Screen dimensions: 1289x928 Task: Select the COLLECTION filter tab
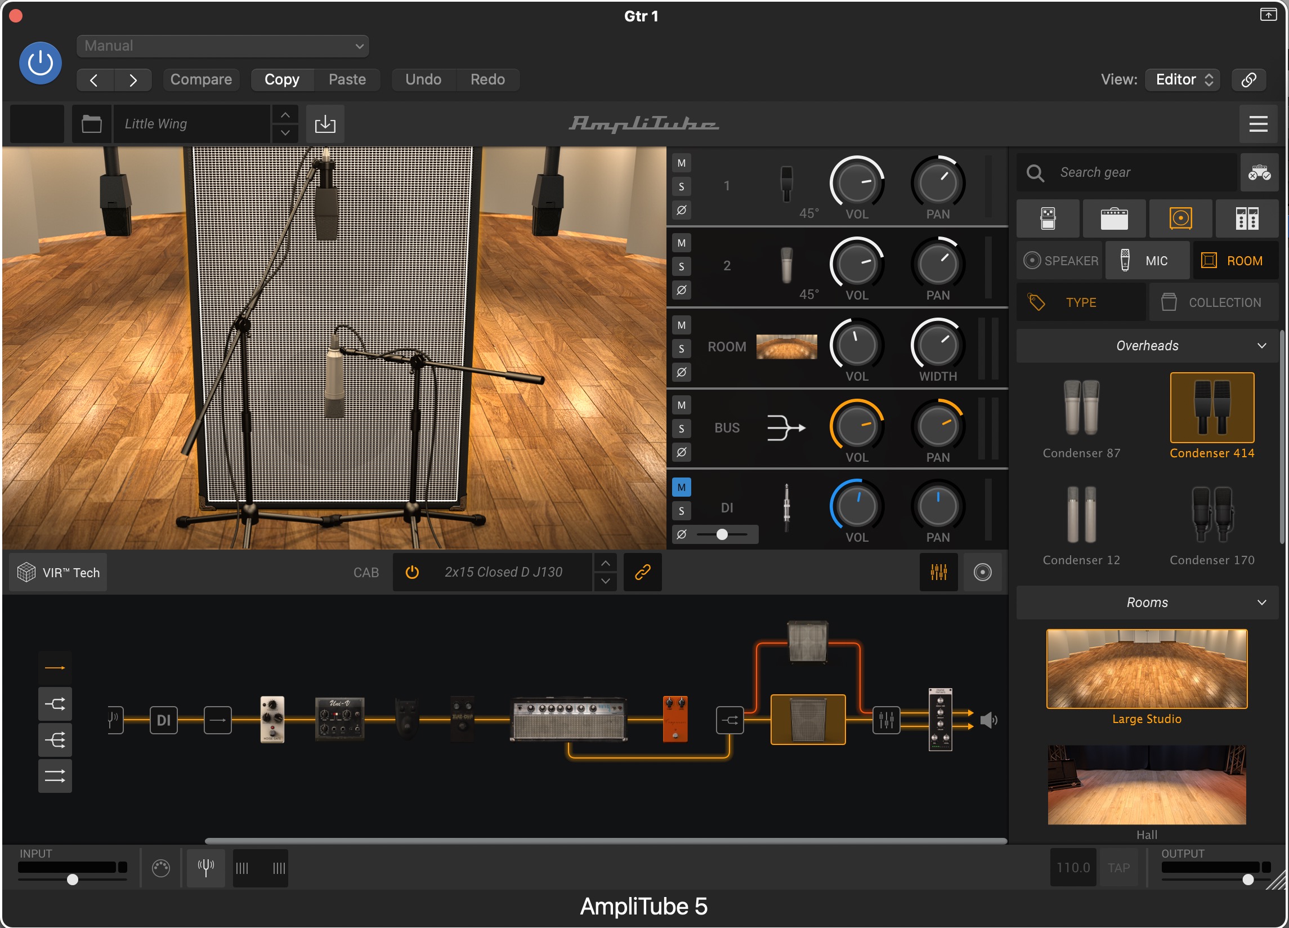click(1214, 302)
